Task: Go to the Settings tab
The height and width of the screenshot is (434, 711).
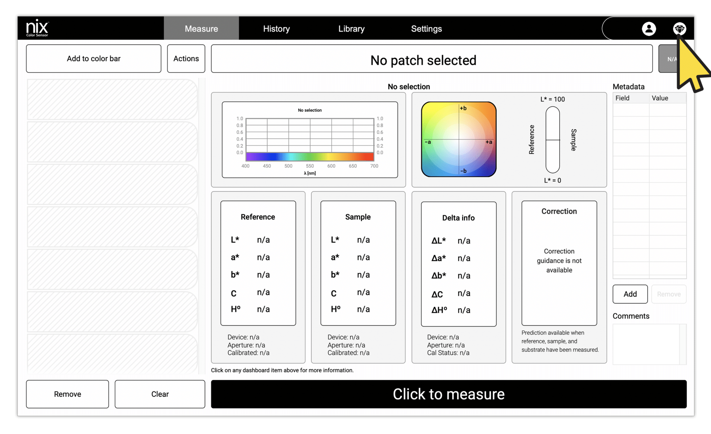Action: click(426, 28)
